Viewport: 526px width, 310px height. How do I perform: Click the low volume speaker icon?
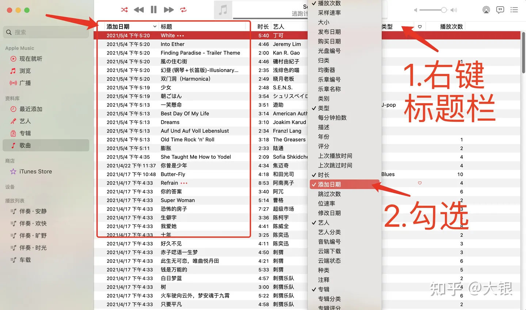[x=415, y=10]
